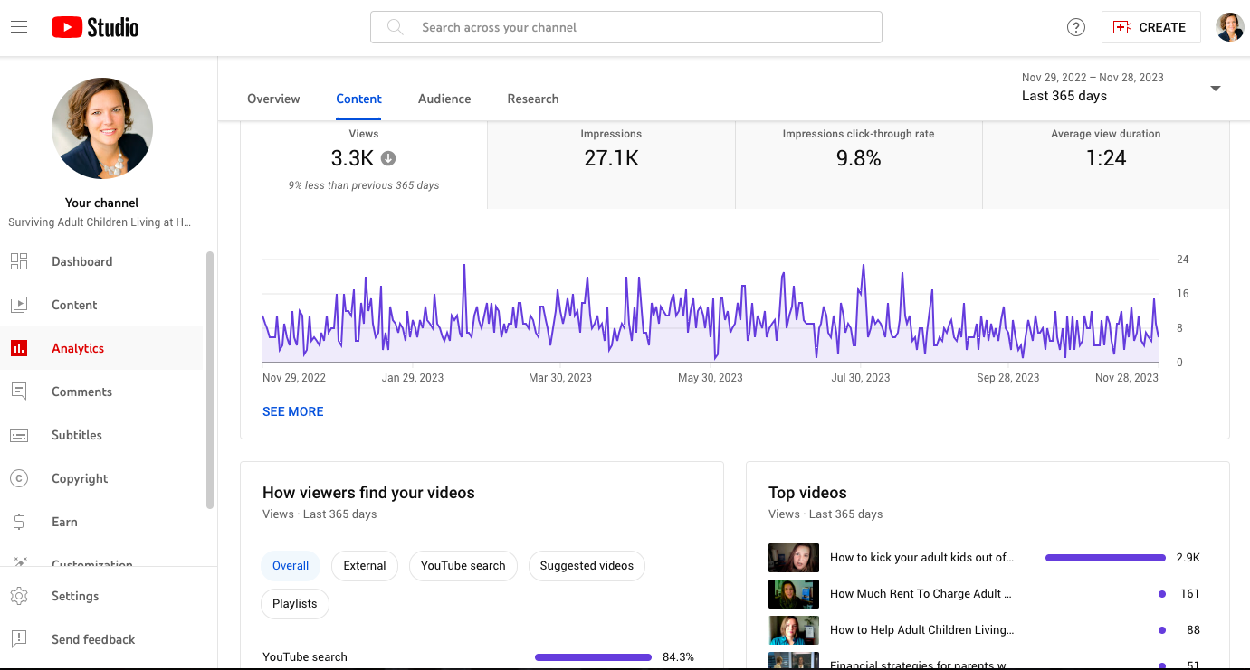The height and width of the screenshot is (670, 1250).
Task: Open account menu via profile avatar
Action: (1229, 27)
